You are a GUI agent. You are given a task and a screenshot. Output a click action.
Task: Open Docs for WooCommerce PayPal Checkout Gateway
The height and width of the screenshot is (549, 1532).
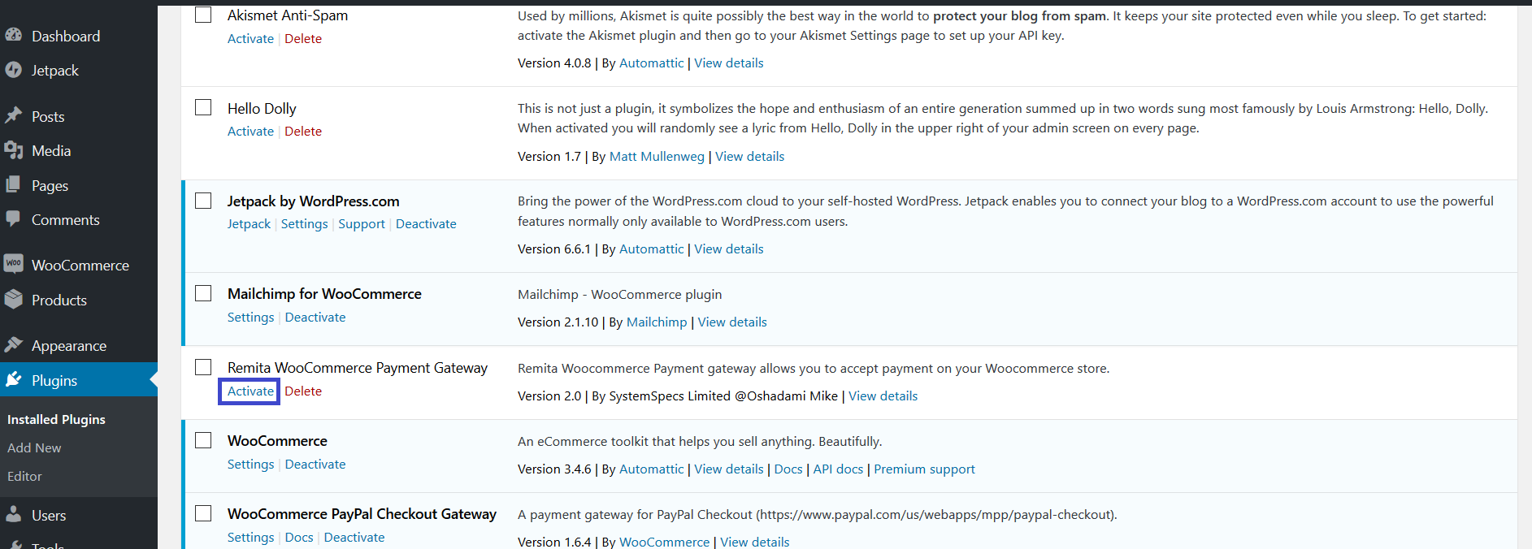point(299,538)
